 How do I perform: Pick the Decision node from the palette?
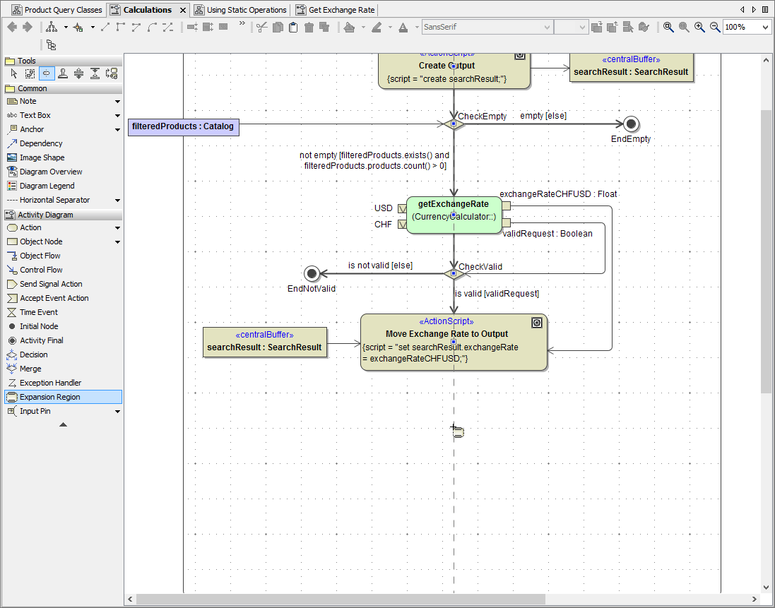pos(33,354)
